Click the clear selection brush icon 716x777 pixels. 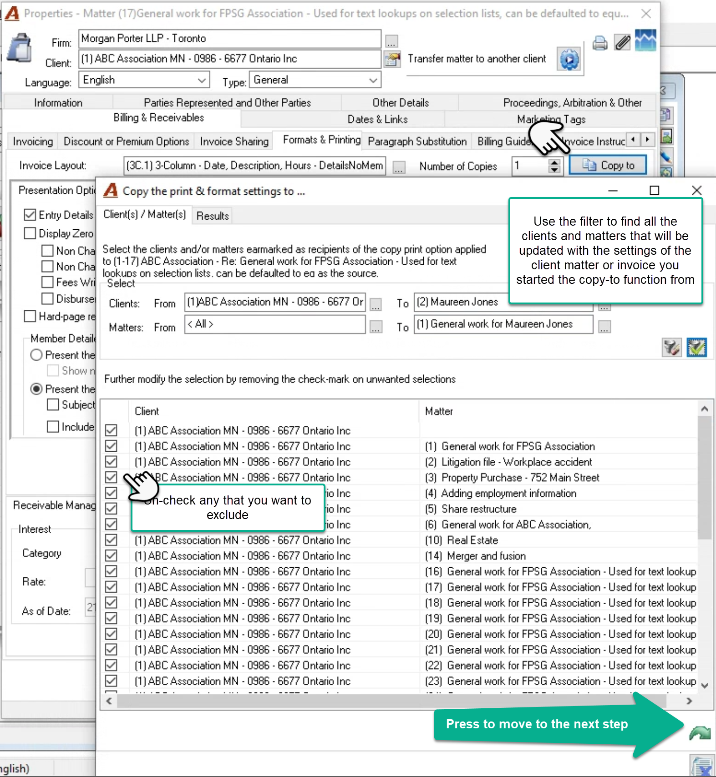coord(671,348)
